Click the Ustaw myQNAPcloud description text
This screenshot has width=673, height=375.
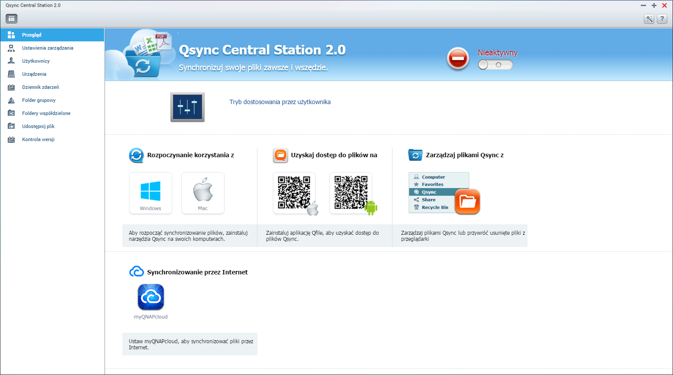pyautogui.click(x=191, y=345)
